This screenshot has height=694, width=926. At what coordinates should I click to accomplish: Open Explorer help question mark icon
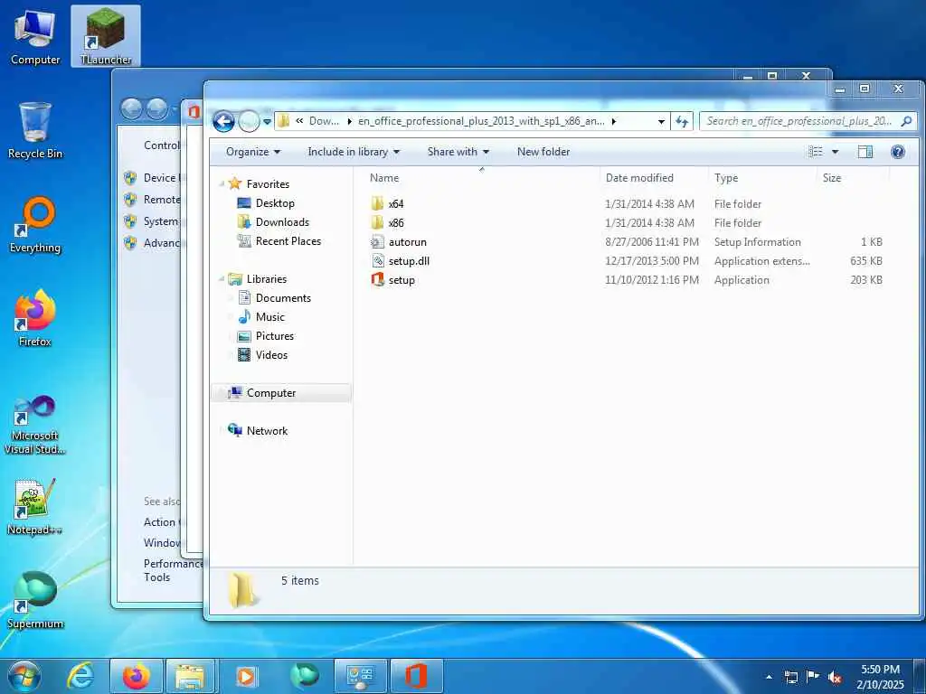click(x=898, y=152)
